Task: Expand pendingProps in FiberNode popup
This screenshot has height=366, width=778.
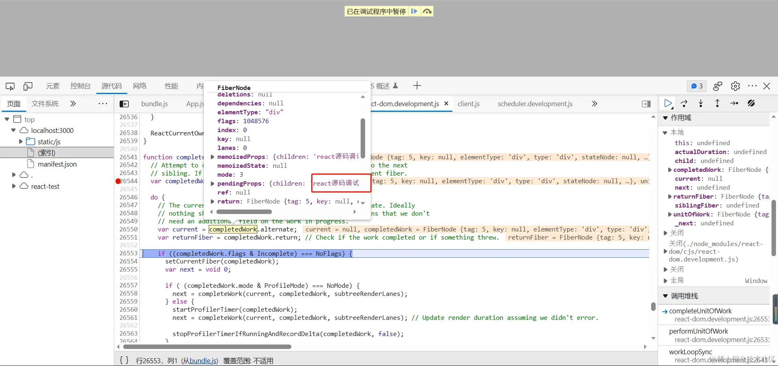Action: pos(212,184)
